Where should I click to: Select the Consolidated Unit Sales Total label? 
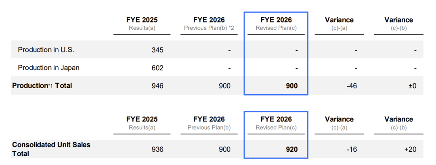[x=51, y=149]
